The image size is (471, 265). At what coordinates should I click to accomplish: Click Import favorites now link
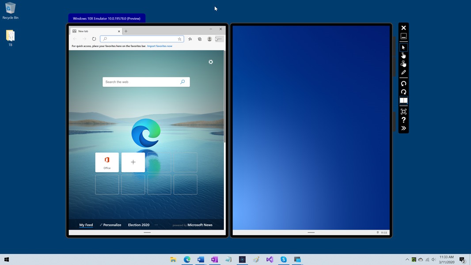(160, 46)
